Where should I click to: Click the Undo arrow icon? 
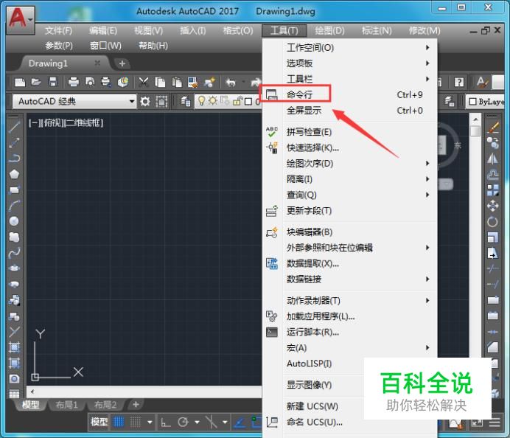(231, 82)
